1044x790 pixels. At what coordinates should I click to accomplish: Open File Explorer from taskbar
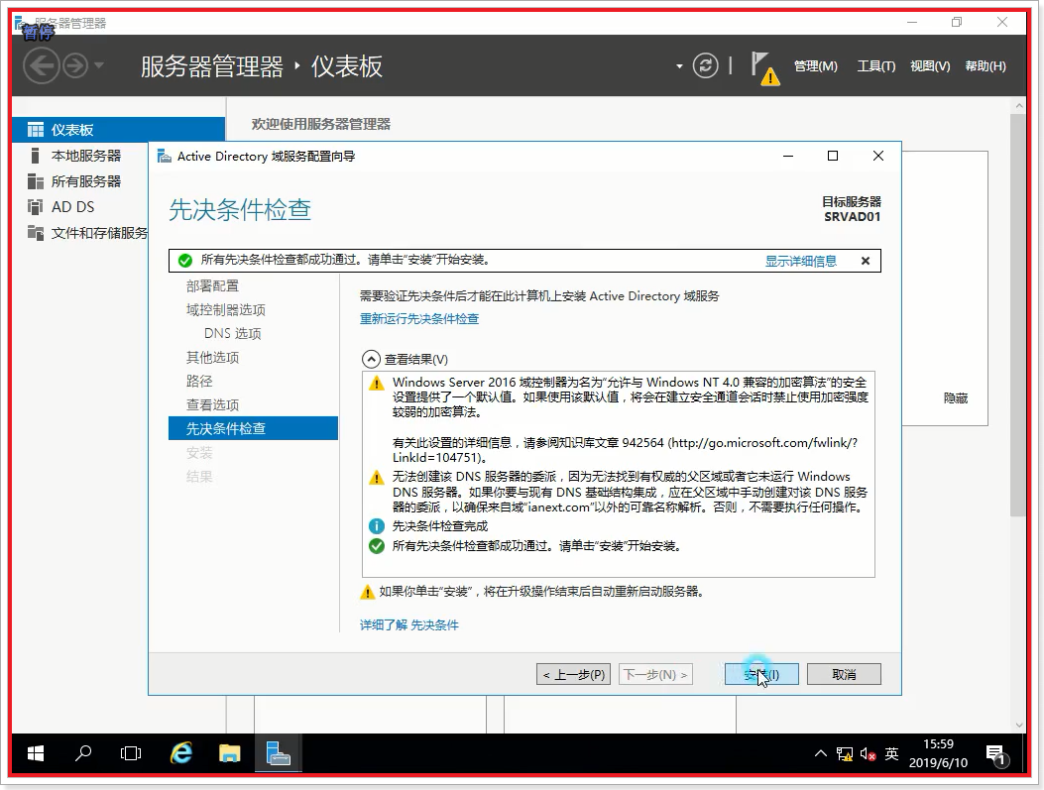(230, 753)
